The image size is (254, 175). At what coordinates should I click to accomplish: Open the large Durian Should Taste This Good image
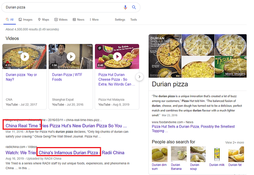point(165,56)
